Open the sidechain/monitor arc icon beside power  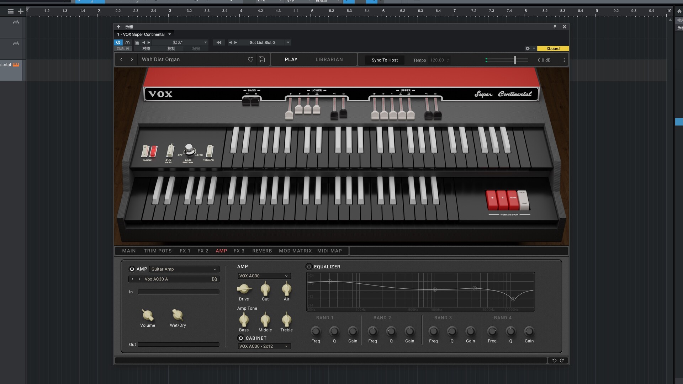(127, 42)
